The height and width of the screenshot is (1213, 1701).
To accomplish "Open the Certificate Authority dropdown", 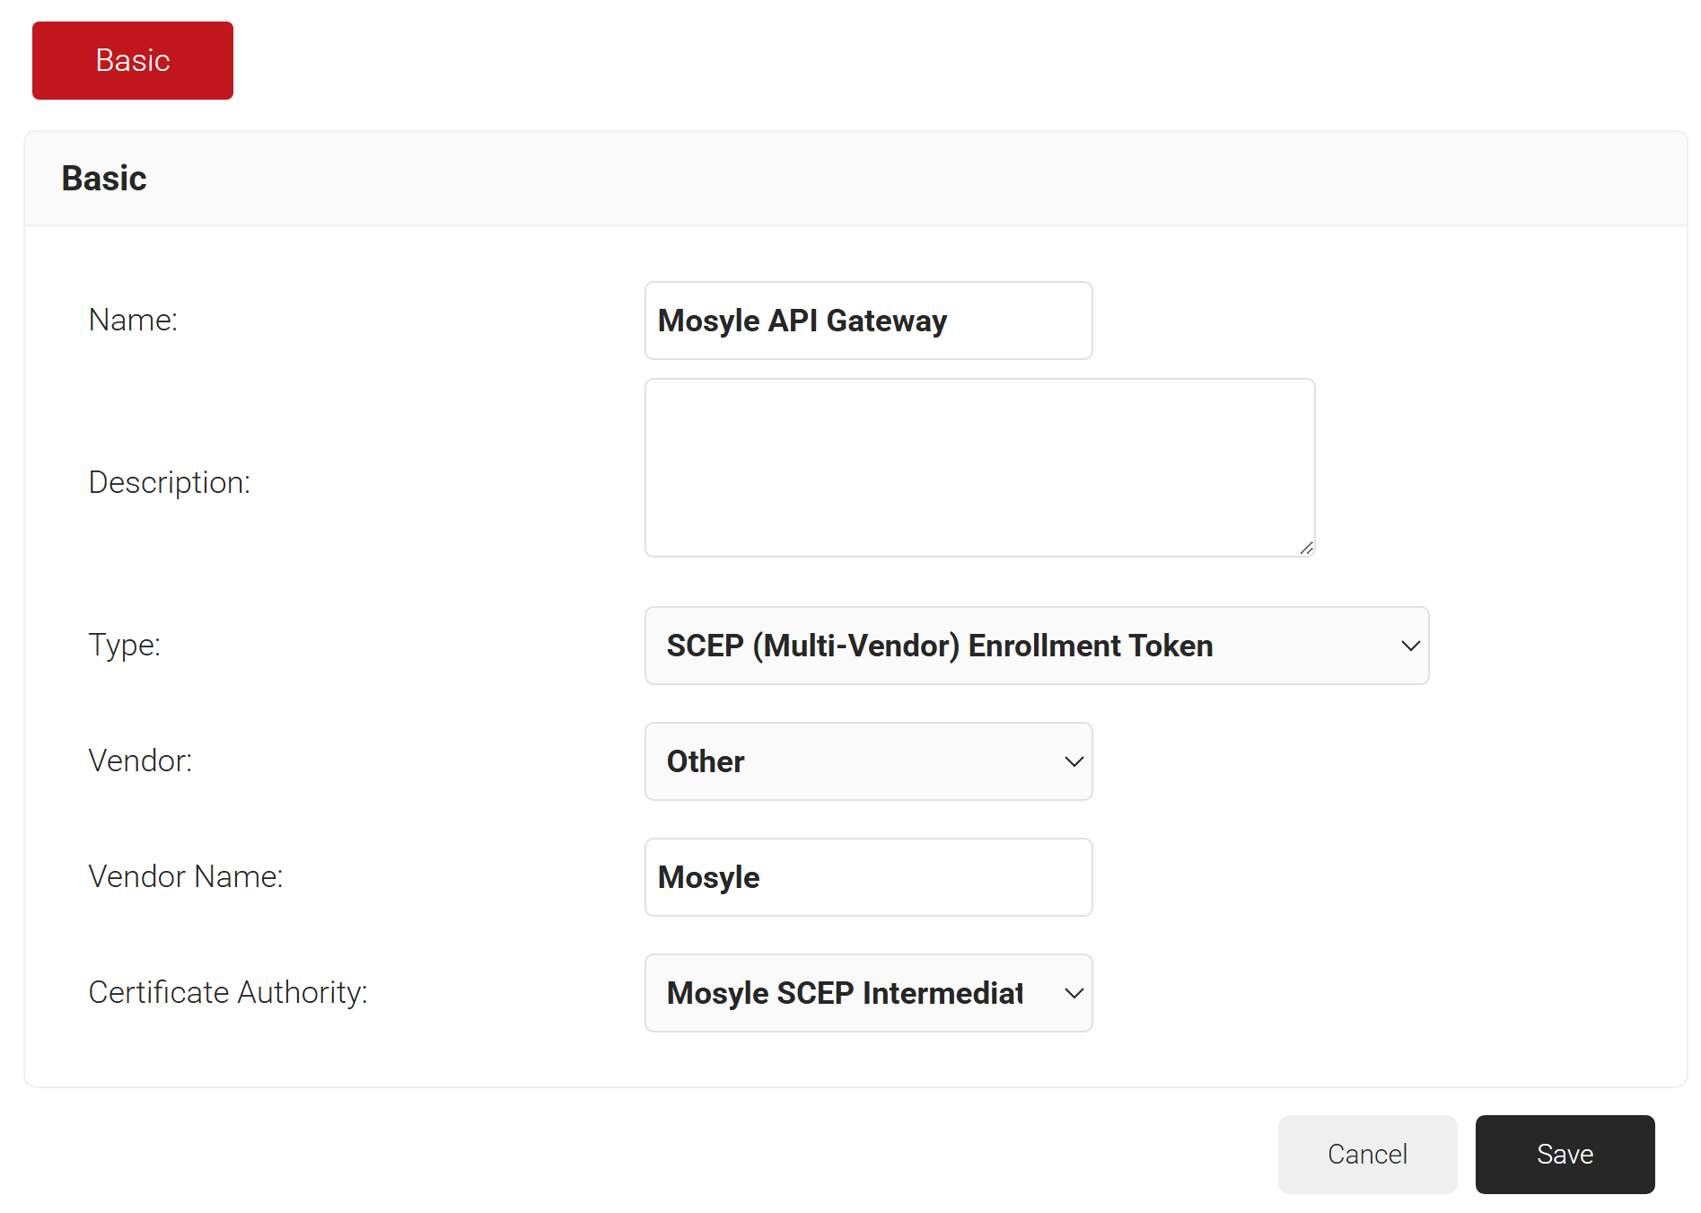I will 868,993.
